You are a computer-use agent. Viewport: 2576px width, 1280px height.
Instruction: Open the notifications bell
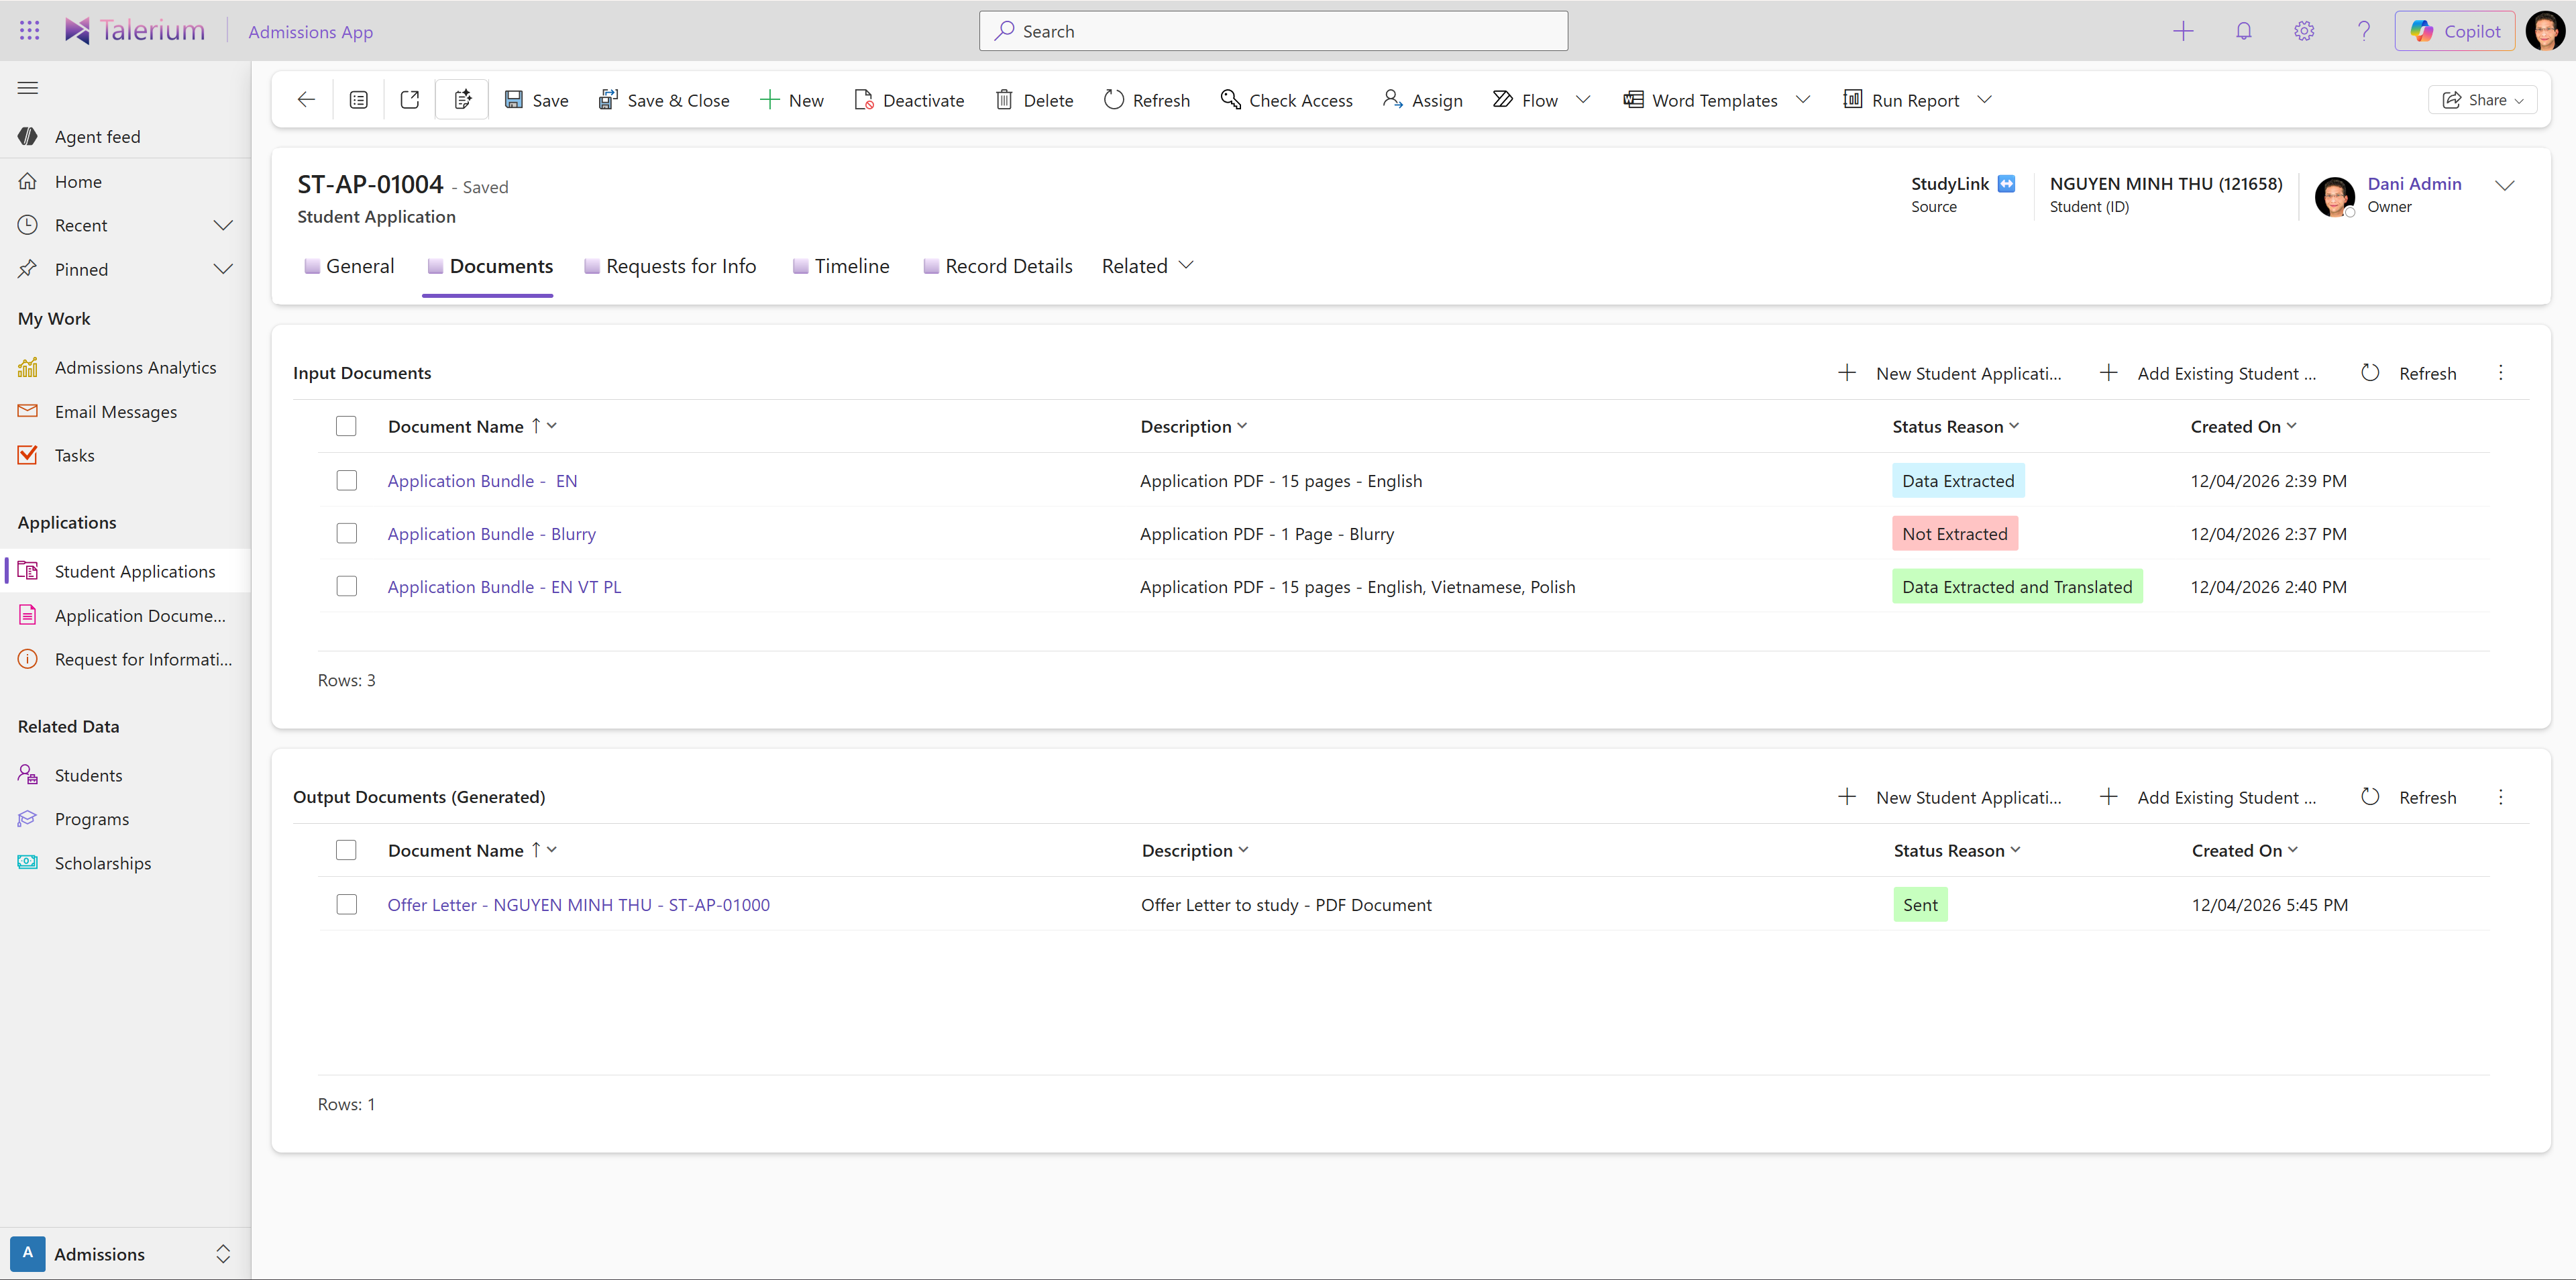point(2243,31)
